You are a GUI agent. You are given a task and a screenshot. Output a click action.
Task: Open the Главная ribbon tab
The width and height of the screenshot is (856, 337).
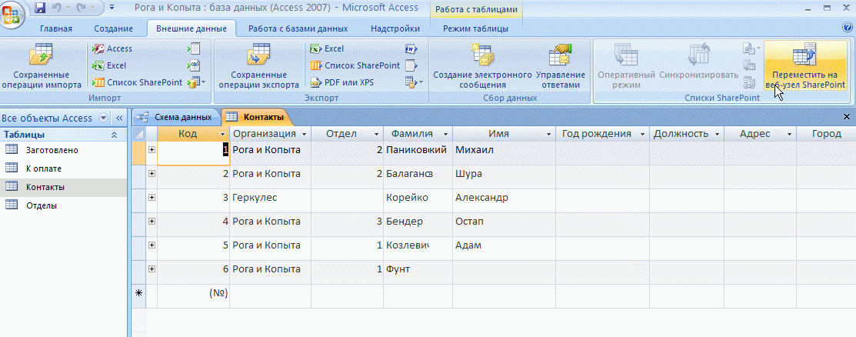[56, 29]
